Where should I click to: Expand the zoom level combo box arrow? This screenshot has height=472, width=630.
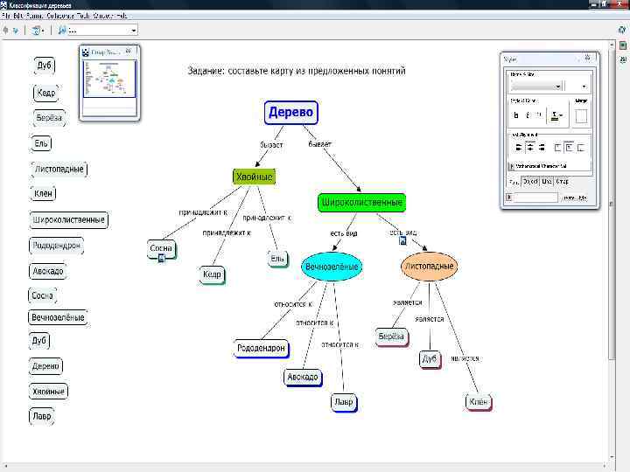[133, 30]
